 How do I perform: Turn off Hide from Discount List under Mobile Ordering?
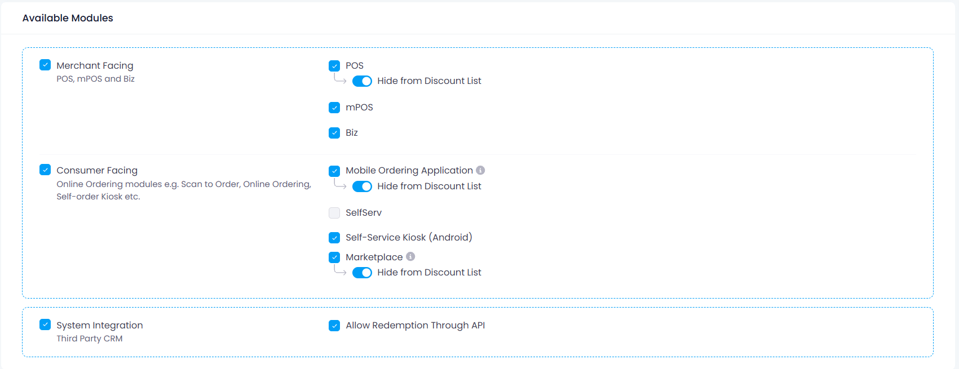point(362,186)
